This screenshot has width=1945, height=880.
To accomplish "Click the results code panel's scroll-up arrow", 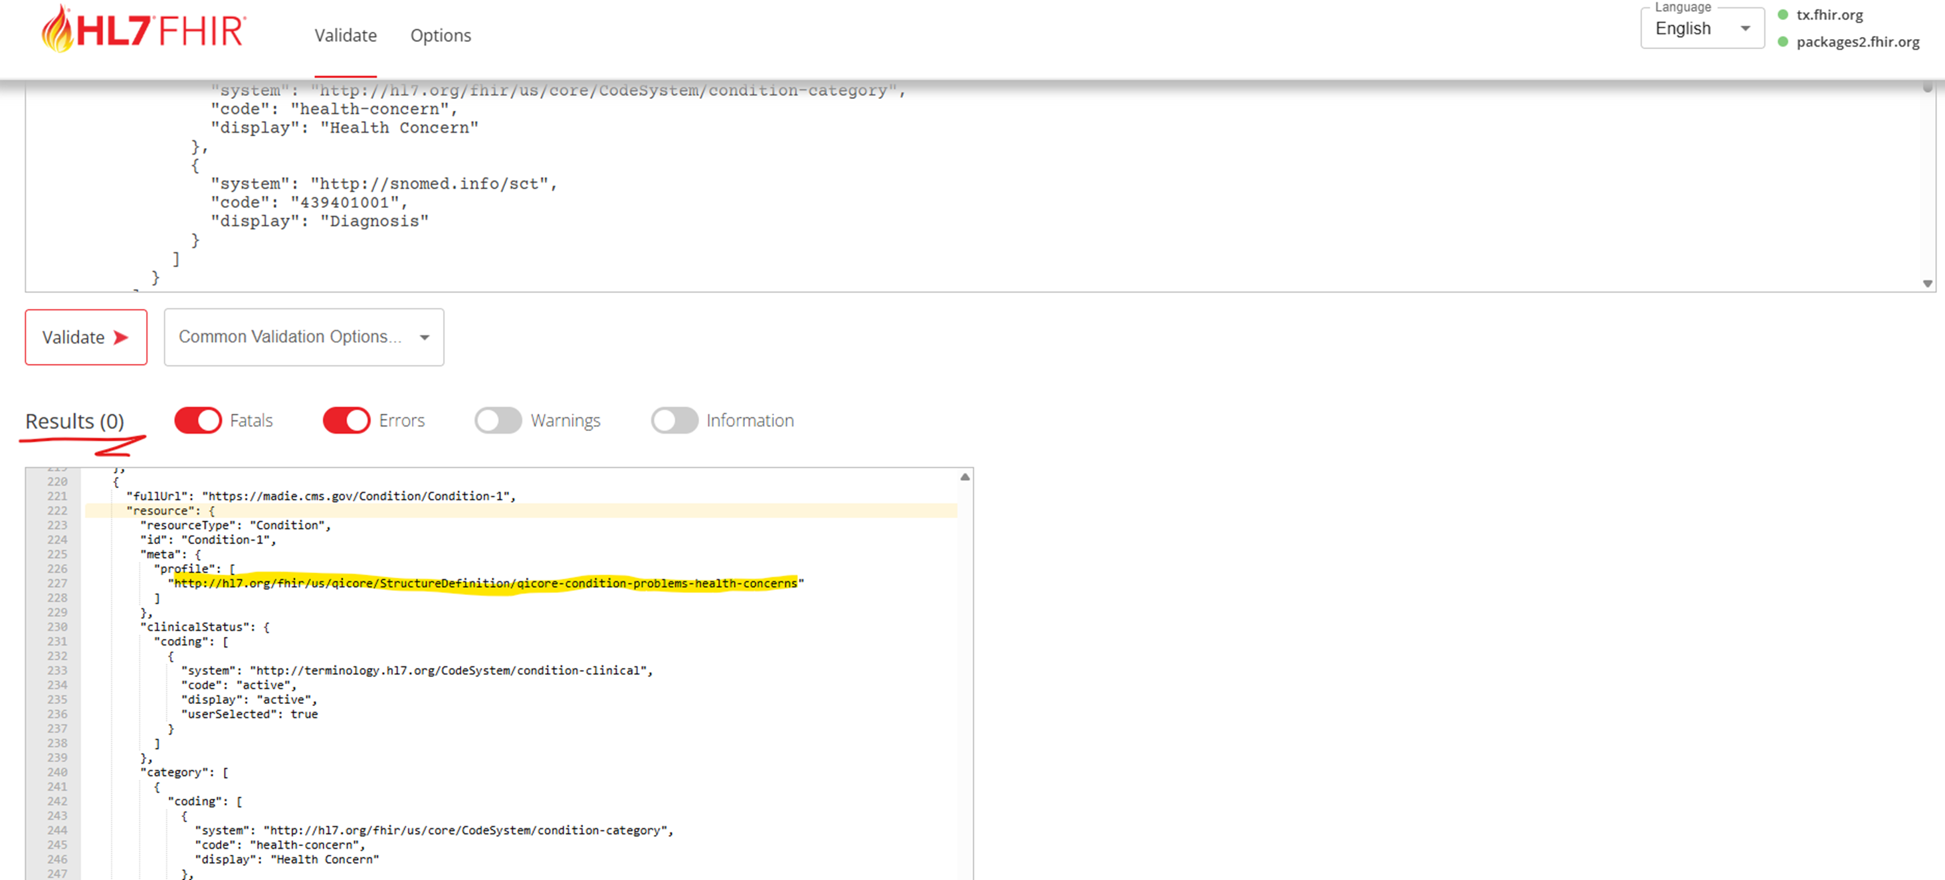I will 964,477.
